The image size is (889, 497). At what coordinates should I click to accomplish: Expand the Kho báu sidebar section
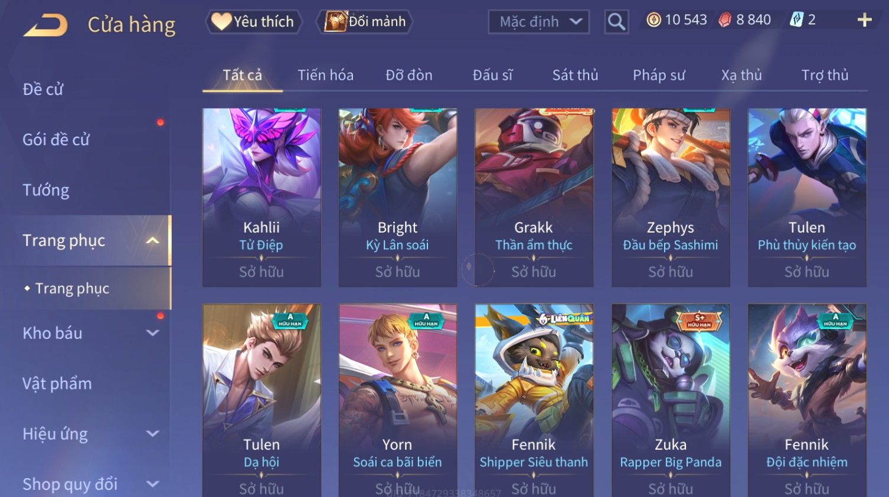click(152, 333)
